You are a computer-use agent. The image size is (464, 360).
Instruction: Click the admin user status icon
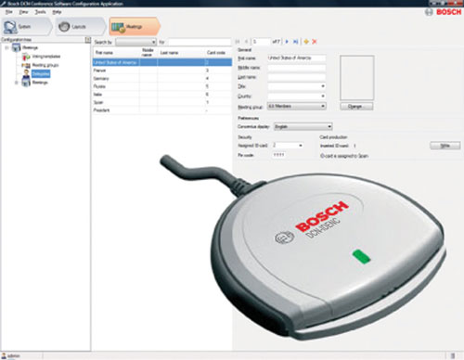pyautogui.click(x=4, y=355)
